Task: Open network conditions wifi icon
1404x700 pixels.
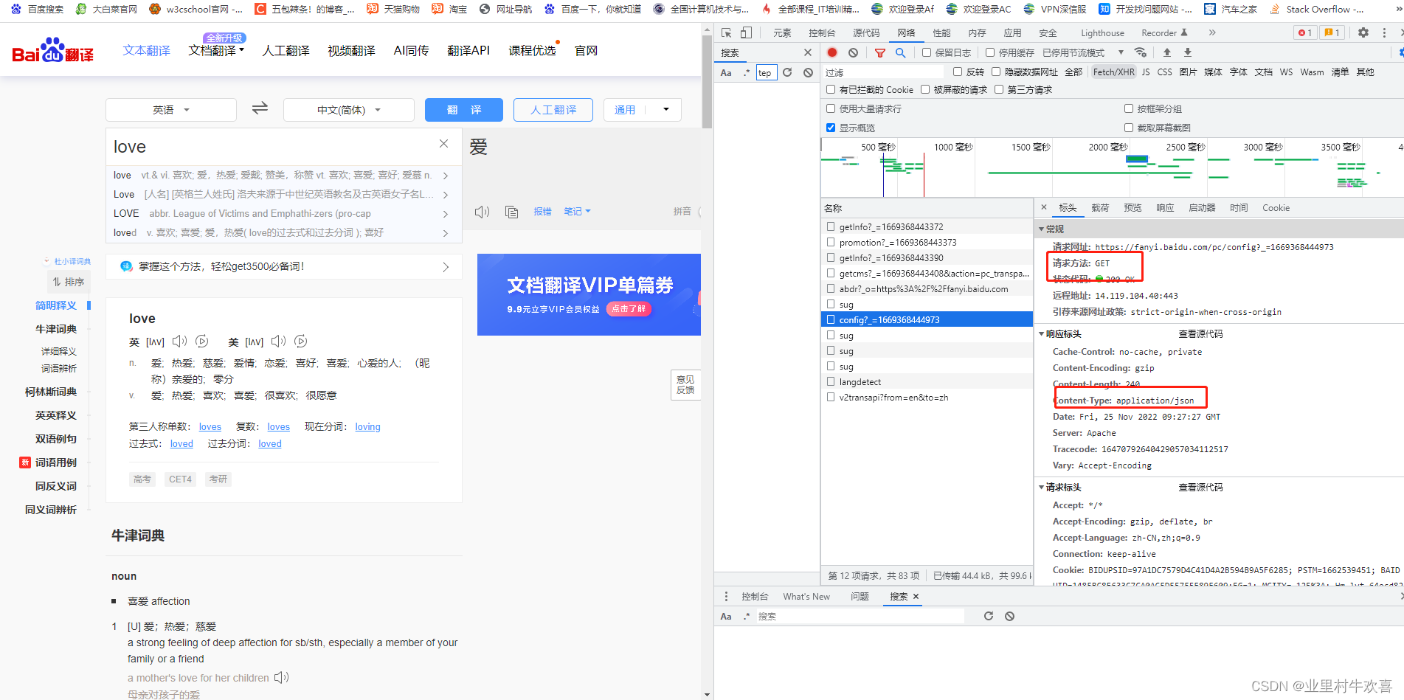Action: coord(1140,52)
